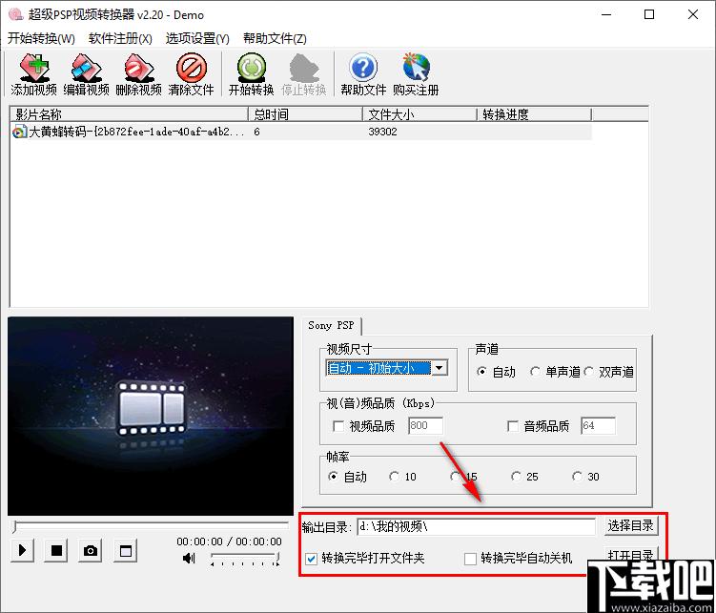Click the 总时间 column header

pos(305,114)
